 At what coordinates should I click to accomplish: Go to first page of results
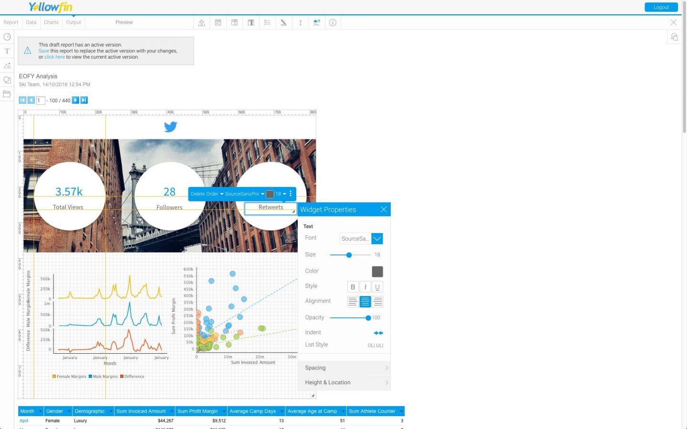[22, 100]
